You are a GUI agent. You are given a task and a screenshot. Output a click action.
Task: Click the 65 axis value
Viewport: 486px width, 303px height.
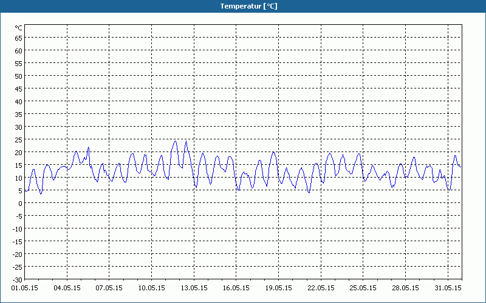click(x=19, y=38)
